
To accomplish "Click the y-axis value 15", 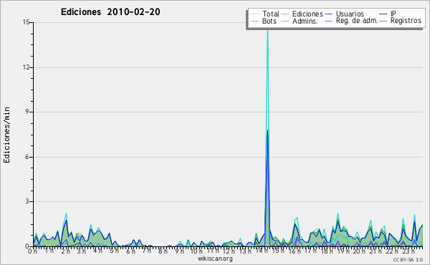I will click(27, 22).
